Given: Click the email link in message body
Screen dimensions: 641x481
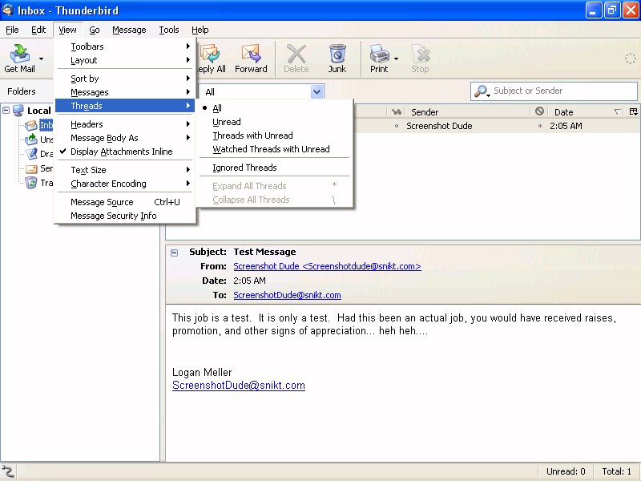Looking at the screenshot, I should (239, 386).
